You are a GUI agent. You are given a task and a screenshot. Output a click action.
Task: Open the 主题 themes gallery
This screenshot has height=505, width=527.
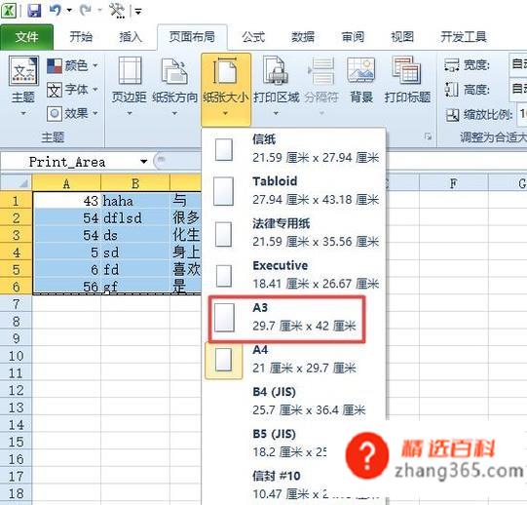click(23, 87)
